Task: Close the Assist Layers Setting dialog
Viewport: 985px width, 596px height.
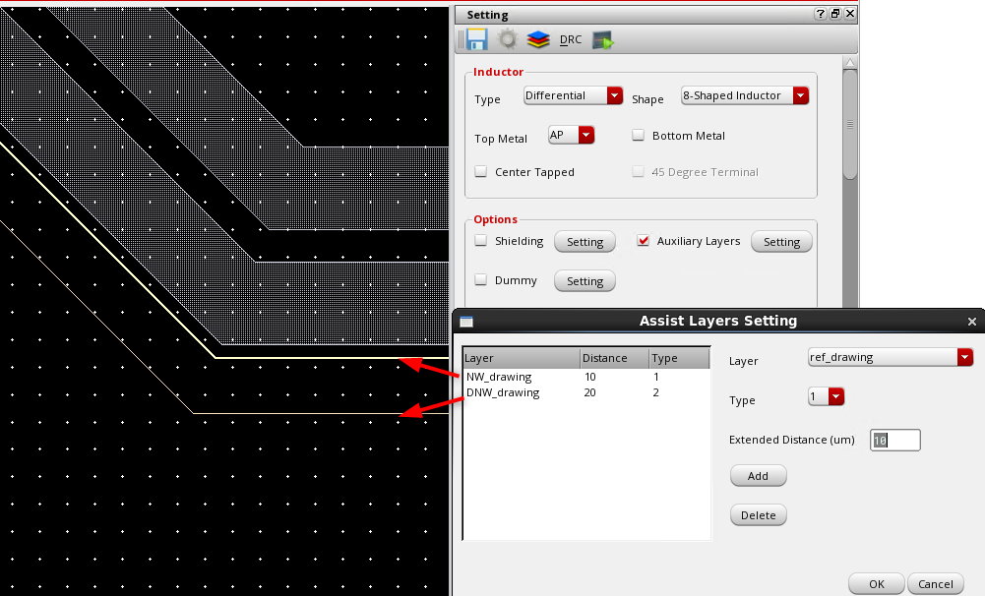Action: click(972, 322)
